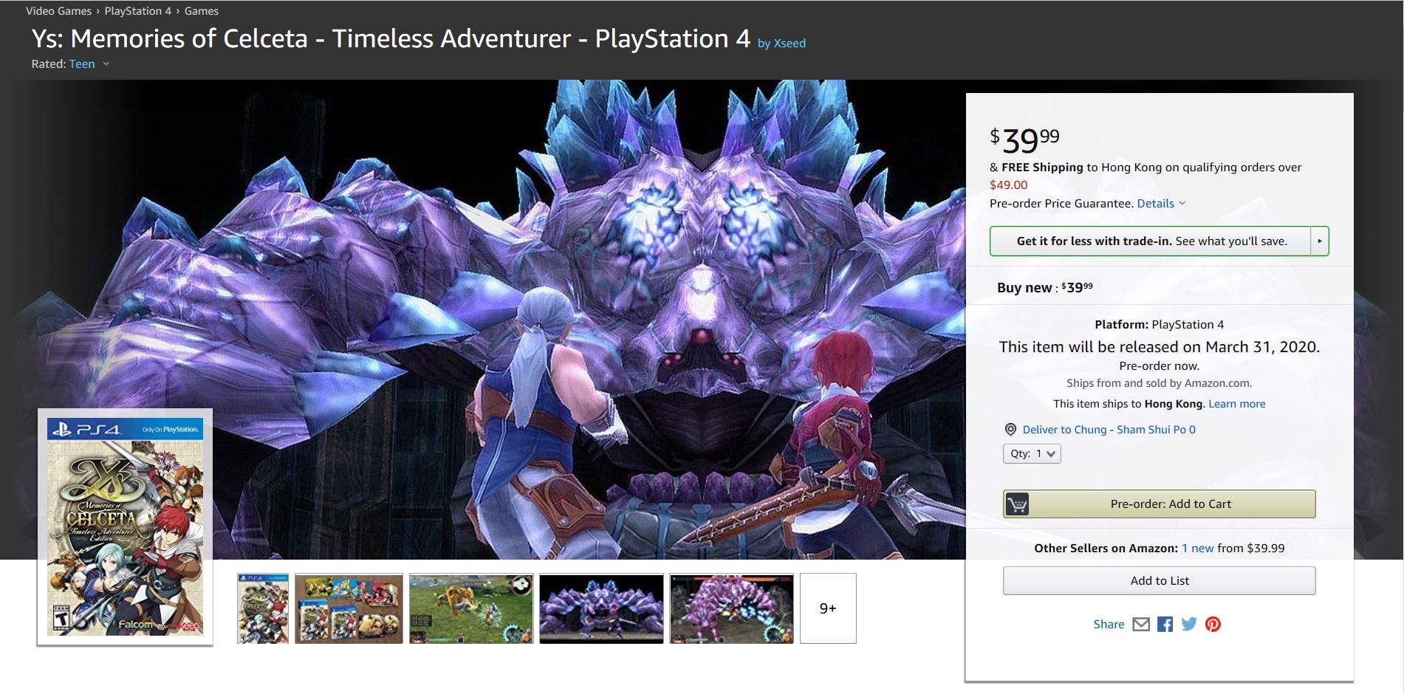Share on Pinterest icon
This screenshot has width=1404, height=694.
(x=1213, y=625)
